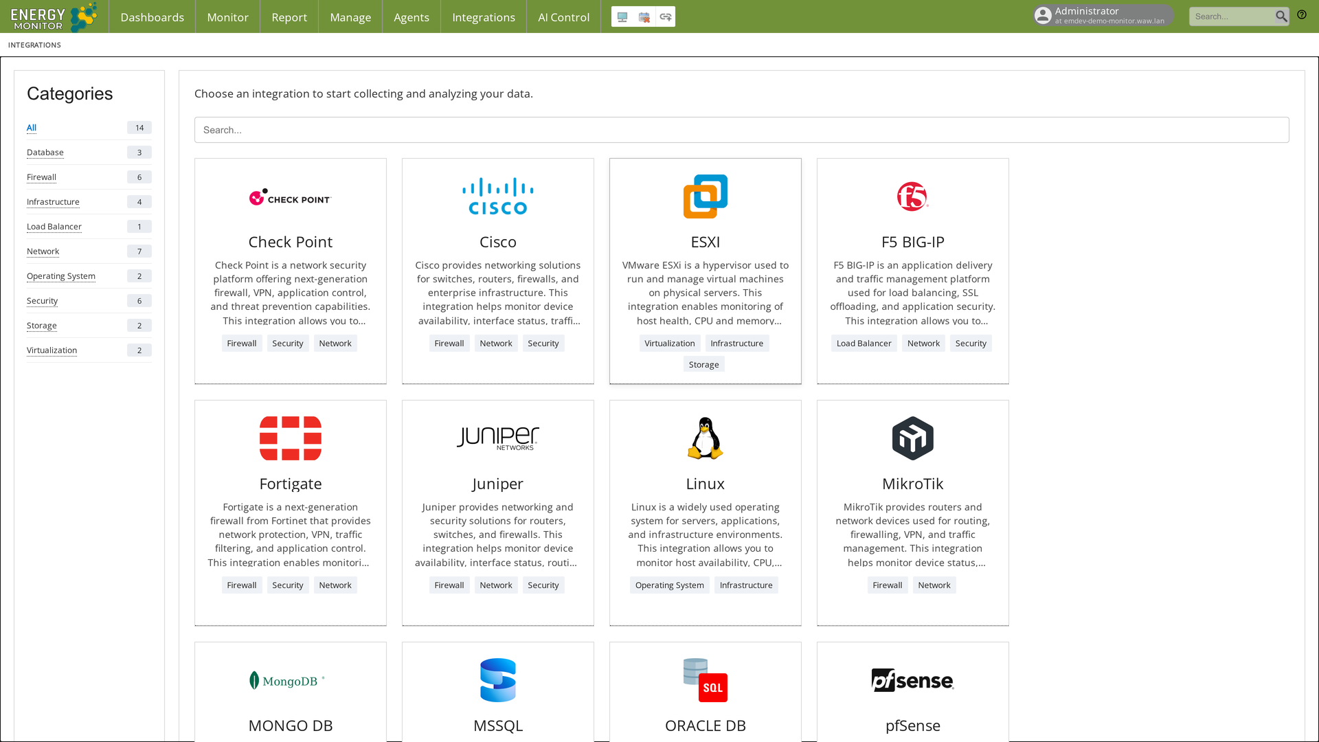The image size is (1319, 742).
Task: Open the Fortigate integration title
Action: [x=291, y=484]
